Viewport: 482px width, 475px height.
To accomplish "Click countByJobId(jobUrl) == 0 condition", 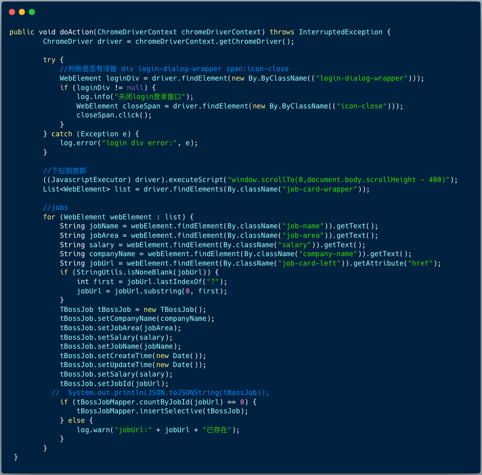I will point(160,402).
